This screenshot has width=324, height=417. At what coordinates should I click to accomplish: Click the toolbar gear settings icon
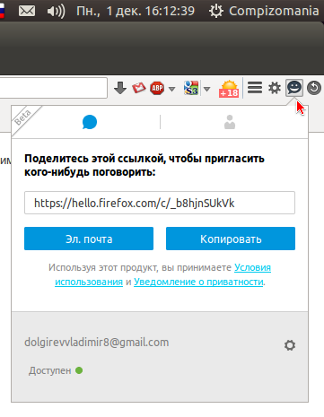(x=275, y=88)
